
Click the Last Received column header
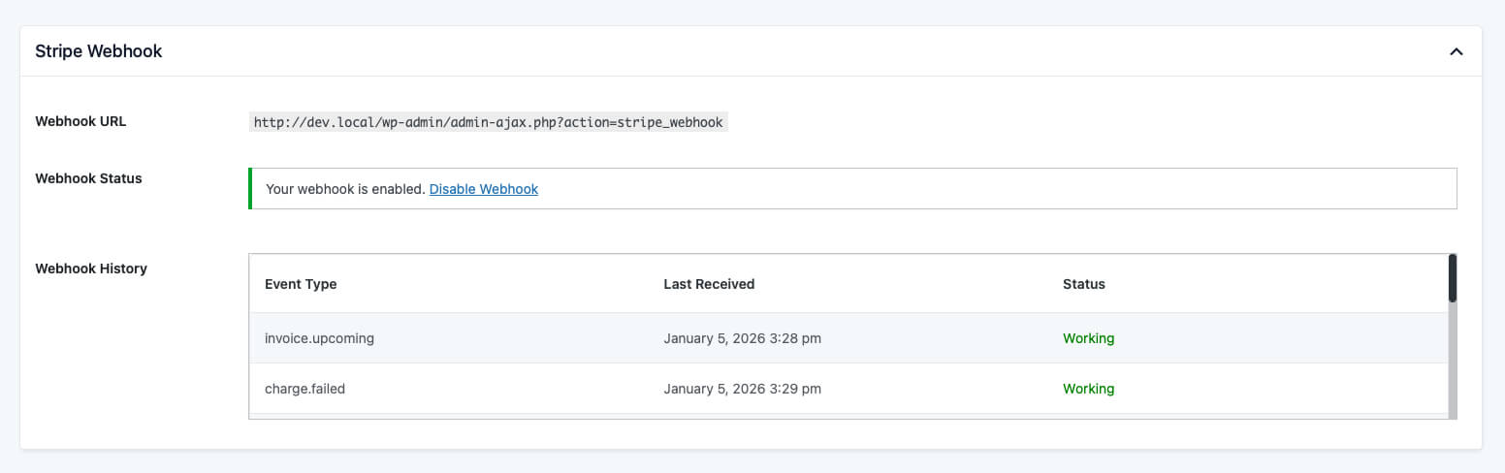tap(709, 284)
